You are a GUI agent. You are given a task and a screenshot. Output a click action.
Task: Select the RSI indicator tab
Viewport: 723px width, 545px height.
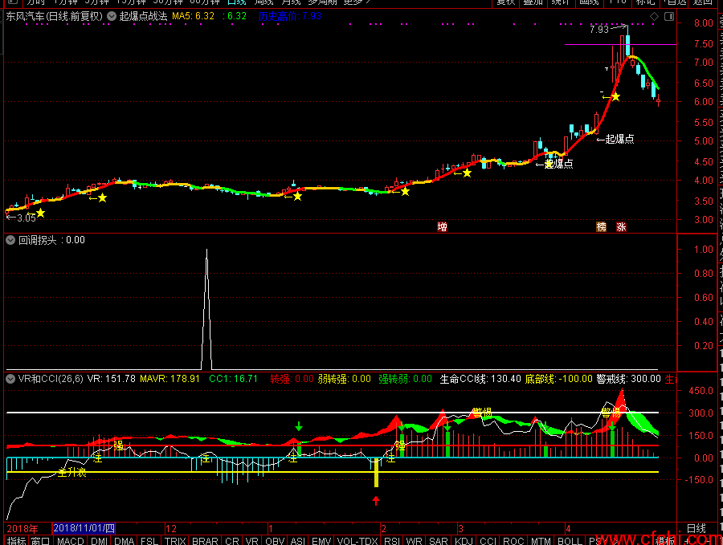[392, 540]
